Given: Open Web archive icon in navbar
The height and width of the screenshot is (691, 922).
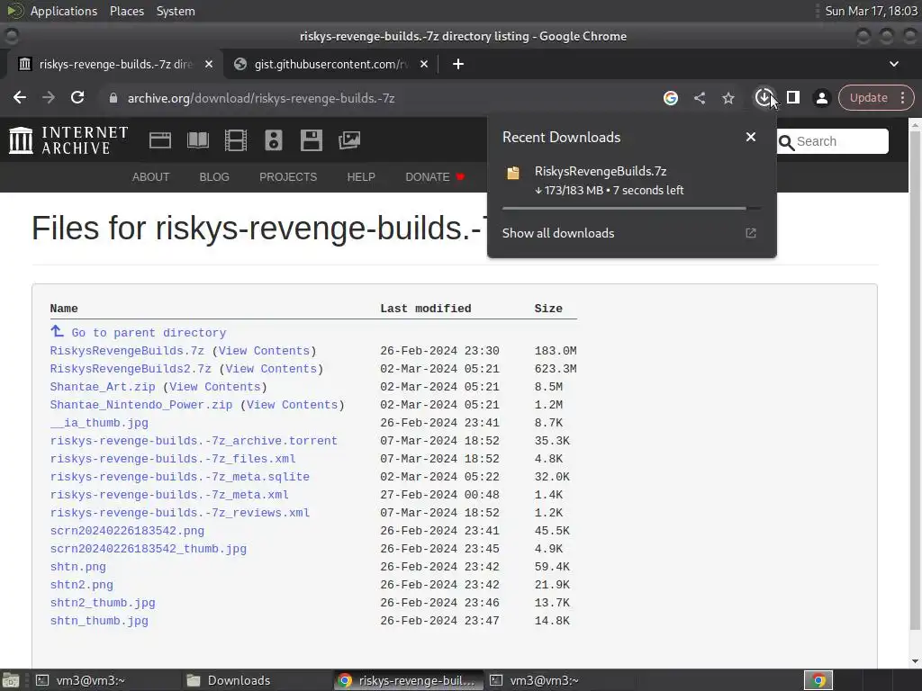Looking at the screenshot, I should tap(160, 140).
